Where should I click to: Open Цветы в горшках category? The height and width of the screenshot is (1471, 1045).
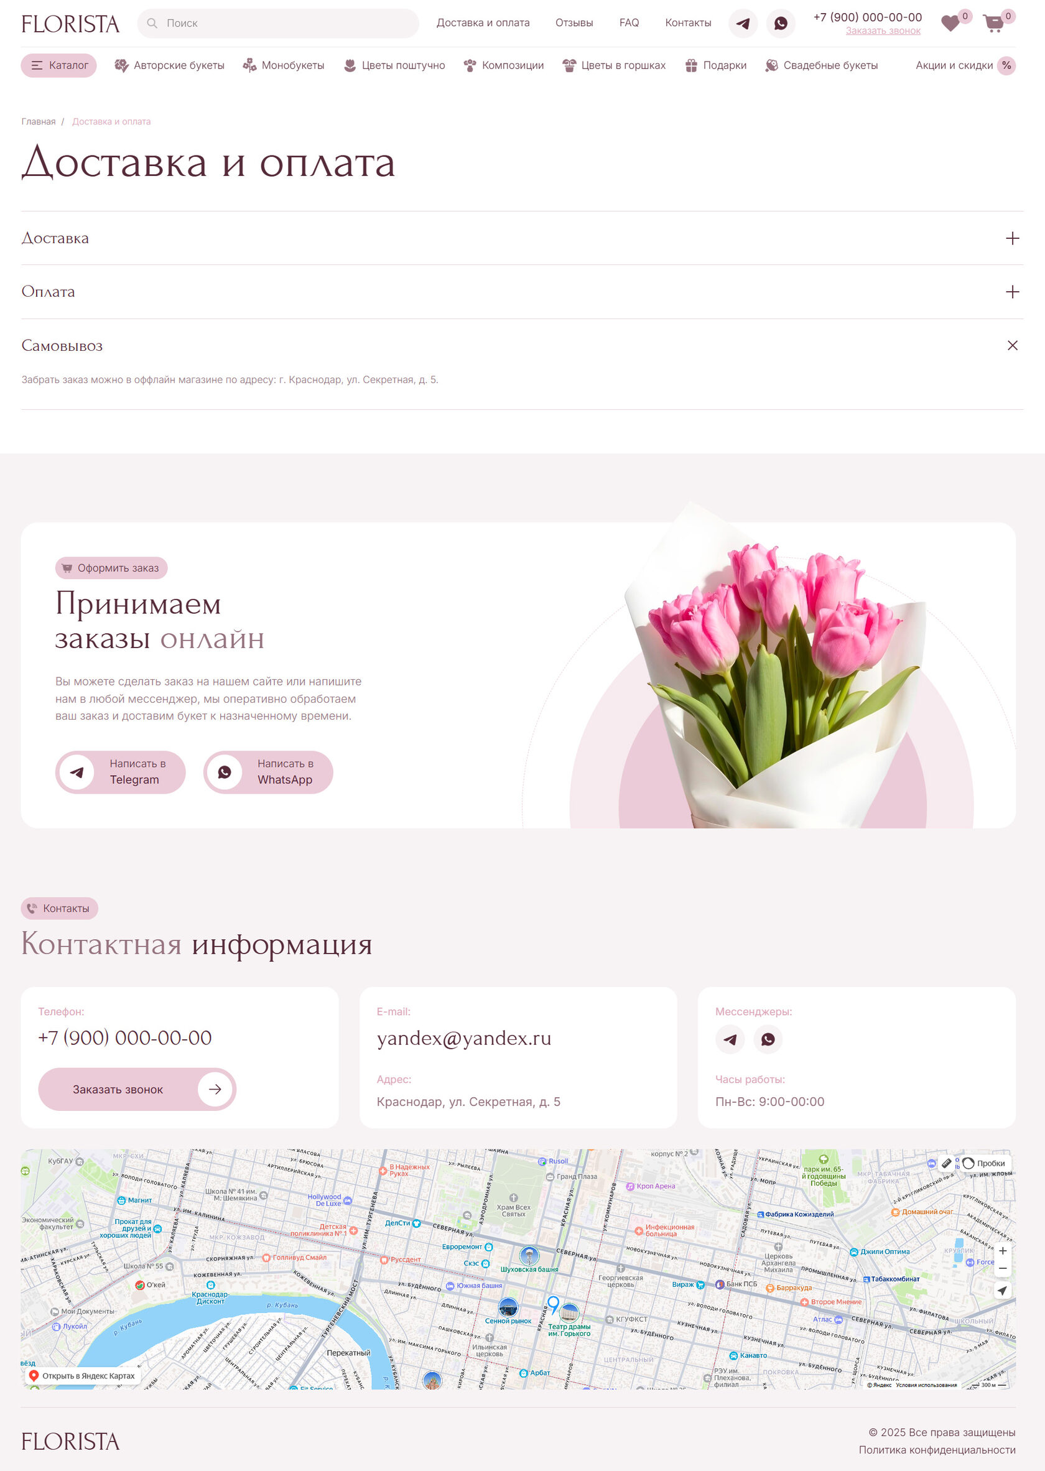coord(615,66)
